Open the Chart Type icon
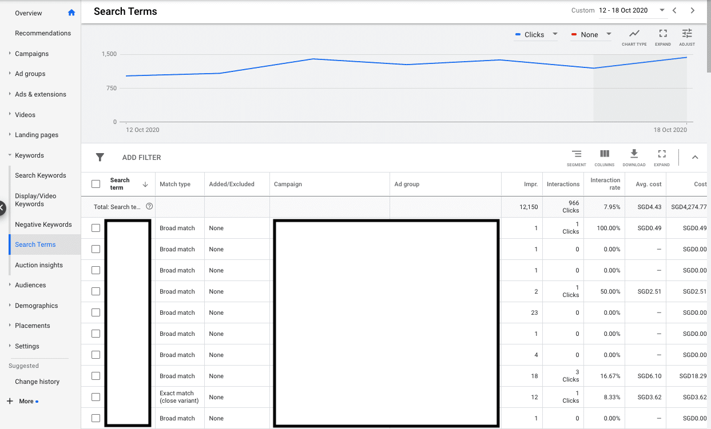 pos(634,37)
